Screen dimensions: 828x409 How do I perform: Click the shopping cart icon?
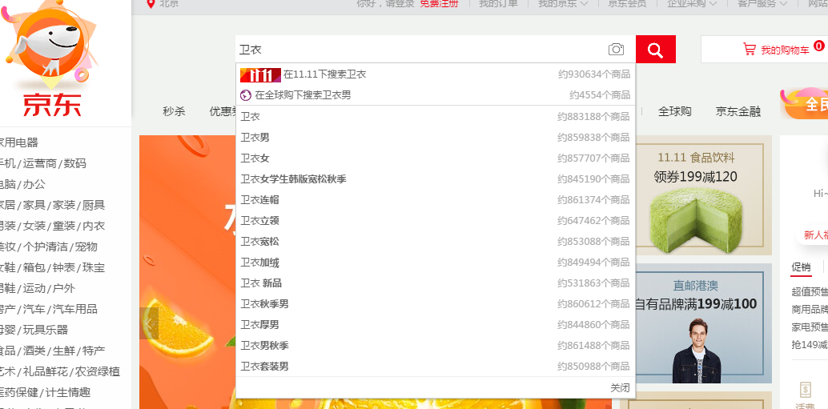pos(749,50)
